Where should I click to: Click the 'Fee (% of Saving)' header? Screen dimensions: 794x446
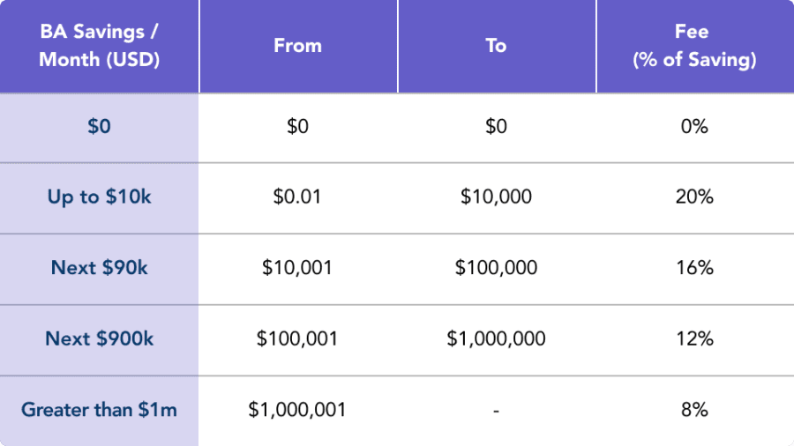point(694,46)
